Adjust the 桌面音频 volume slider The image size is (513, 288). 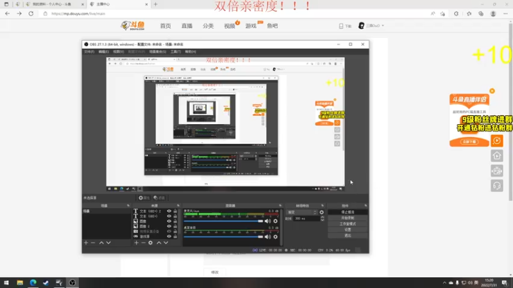(223, 237)
